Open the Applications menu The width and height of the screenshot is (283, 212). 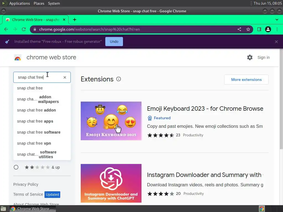[20, 3]
